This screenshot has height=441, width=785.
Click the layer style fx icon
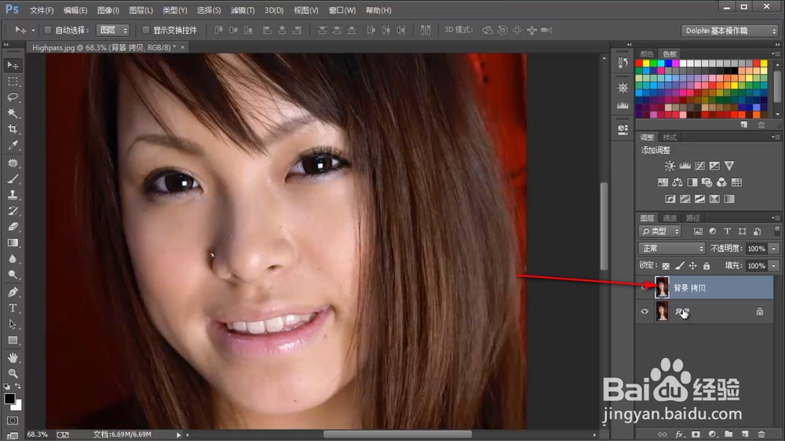pos(679,434)
